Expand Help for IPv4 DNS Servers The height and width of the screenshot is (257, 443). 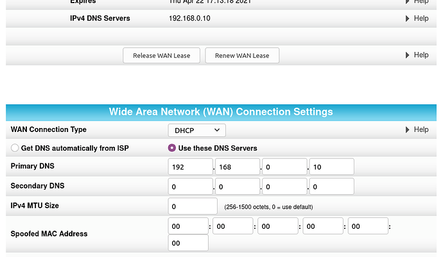(x=417, y=19)
